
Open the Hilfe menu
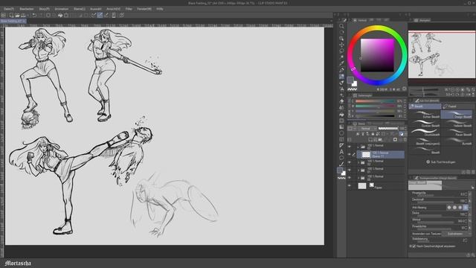click(x=160, y=9)
